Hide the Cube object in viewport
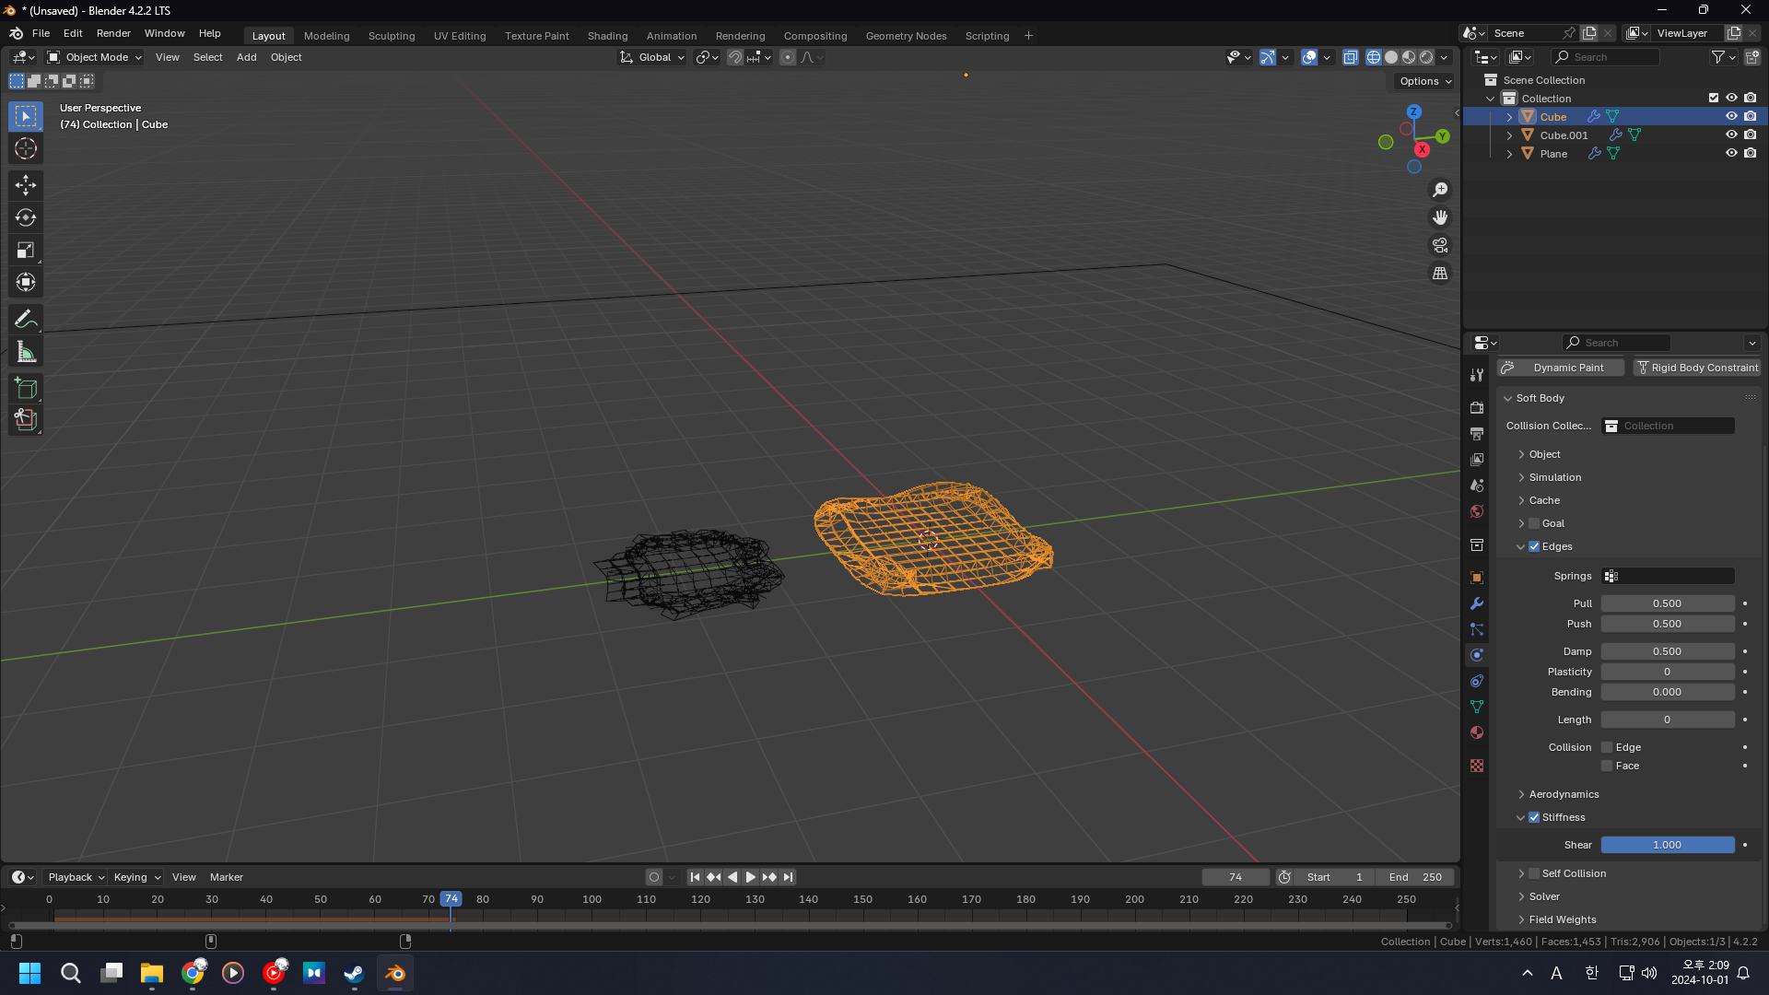Viewport: 1769px width, 995px height. tap(1731, 116)
